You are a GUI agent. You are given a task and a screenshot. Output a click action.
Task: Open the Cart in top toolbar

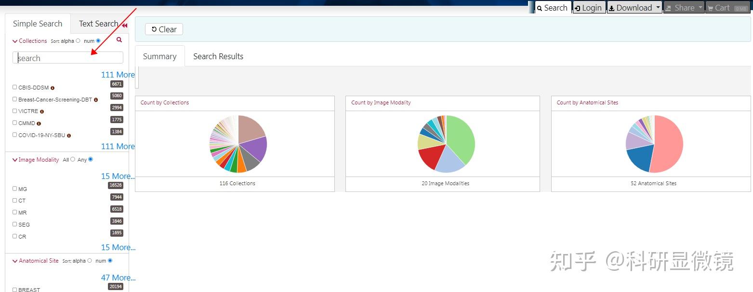click(x=727, y=8)
